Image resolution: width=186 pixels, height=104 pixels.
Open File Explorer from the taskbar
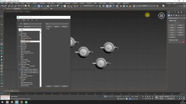12,102
